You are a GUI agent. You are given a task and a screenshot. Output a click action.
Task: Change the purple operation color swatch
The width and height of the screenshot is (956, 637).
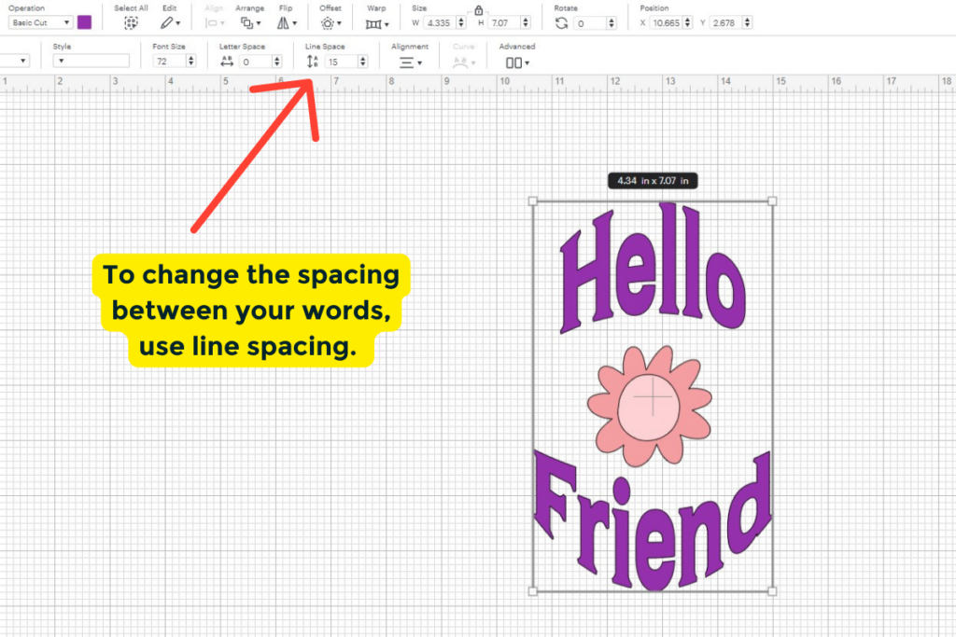[83, 22]
